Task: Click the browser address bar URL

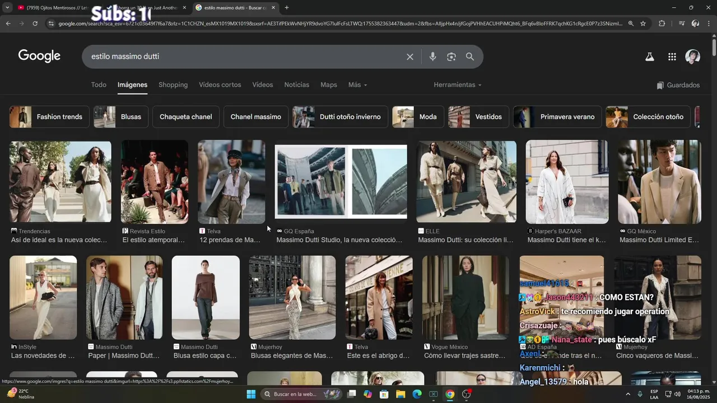Action: coord(340,24)
